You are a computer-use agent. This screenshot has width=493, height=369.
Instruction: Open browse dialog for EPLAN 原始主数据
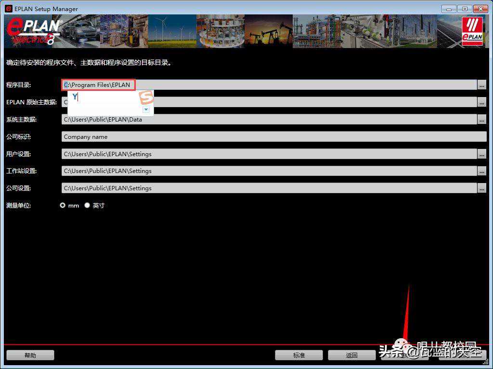(482, 102)
